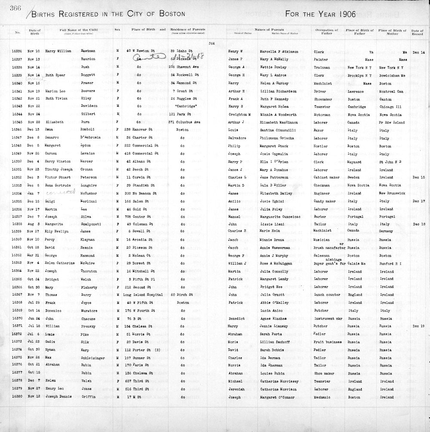This screenshot has height=432, width=430.
Task: Click mother's name "Annie Wasserman"
Action: [x=275, y=248]
